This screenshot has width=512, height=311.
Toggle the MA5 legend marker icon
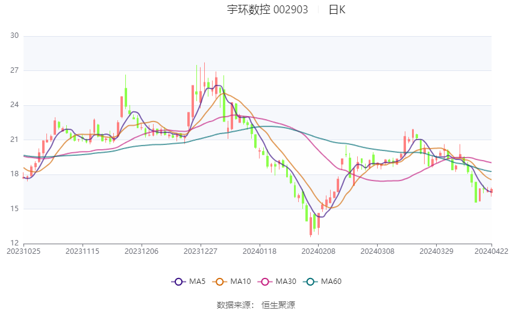pos(178,282)
